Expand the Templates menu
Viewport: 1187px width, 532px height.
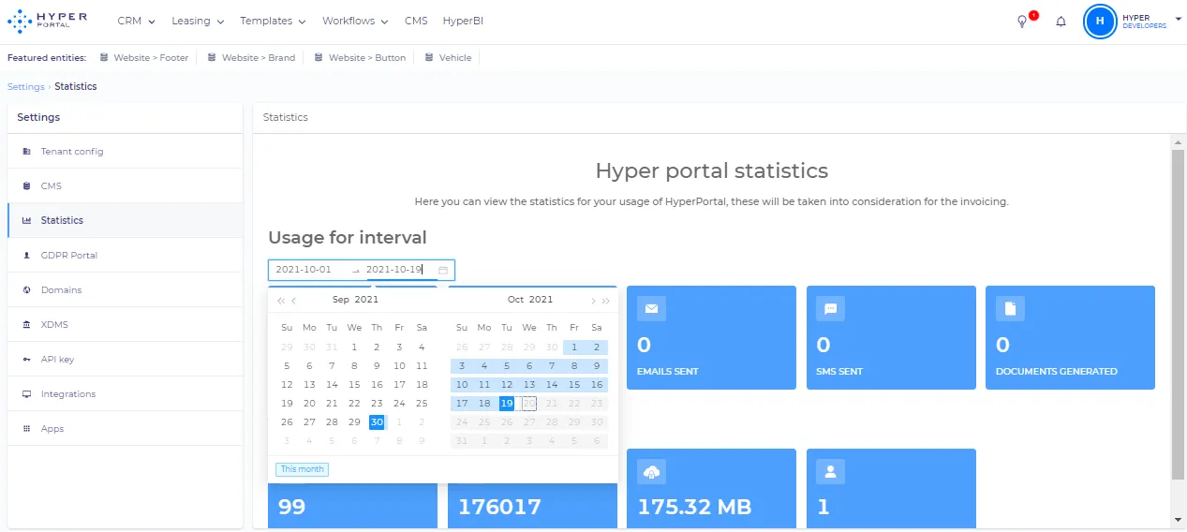pos(273,21)
